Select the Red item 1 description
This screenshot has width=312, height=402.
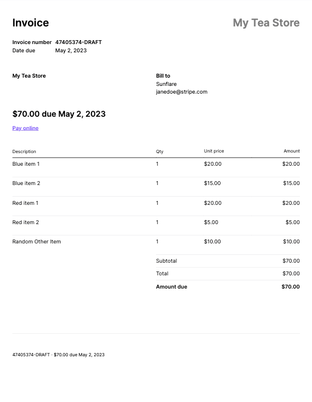point(25,203)
